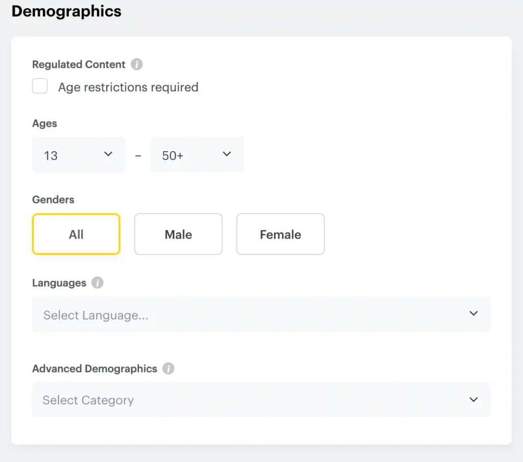
Task: Select Female as the gender
Action: [280, 234]
